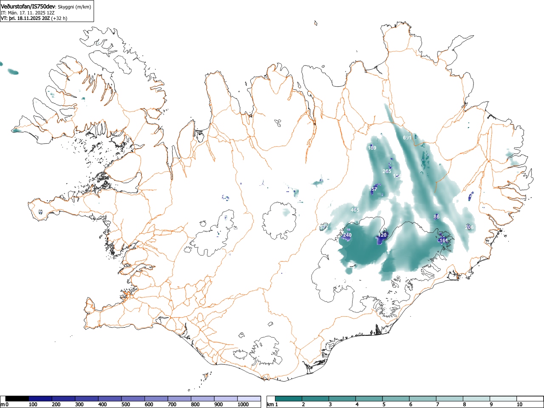This screenshot has width=544, height=408.
Task: Click the '10' tick on the km legend
Action: pyautogui.click(x=519, y=405)
